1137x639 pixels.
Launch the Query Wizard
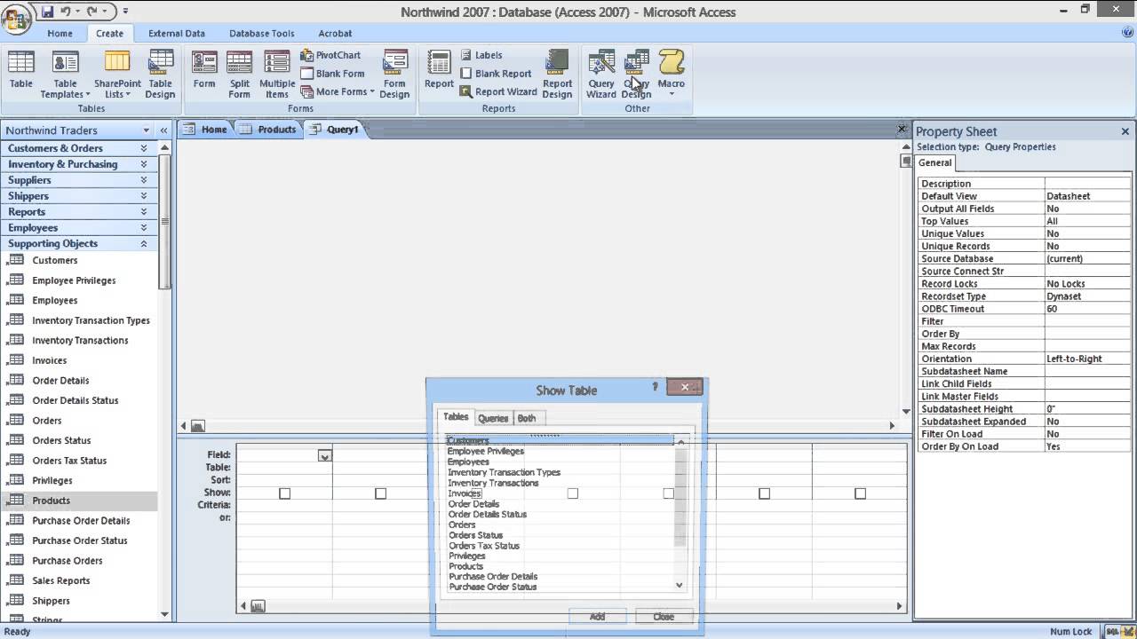601,73
